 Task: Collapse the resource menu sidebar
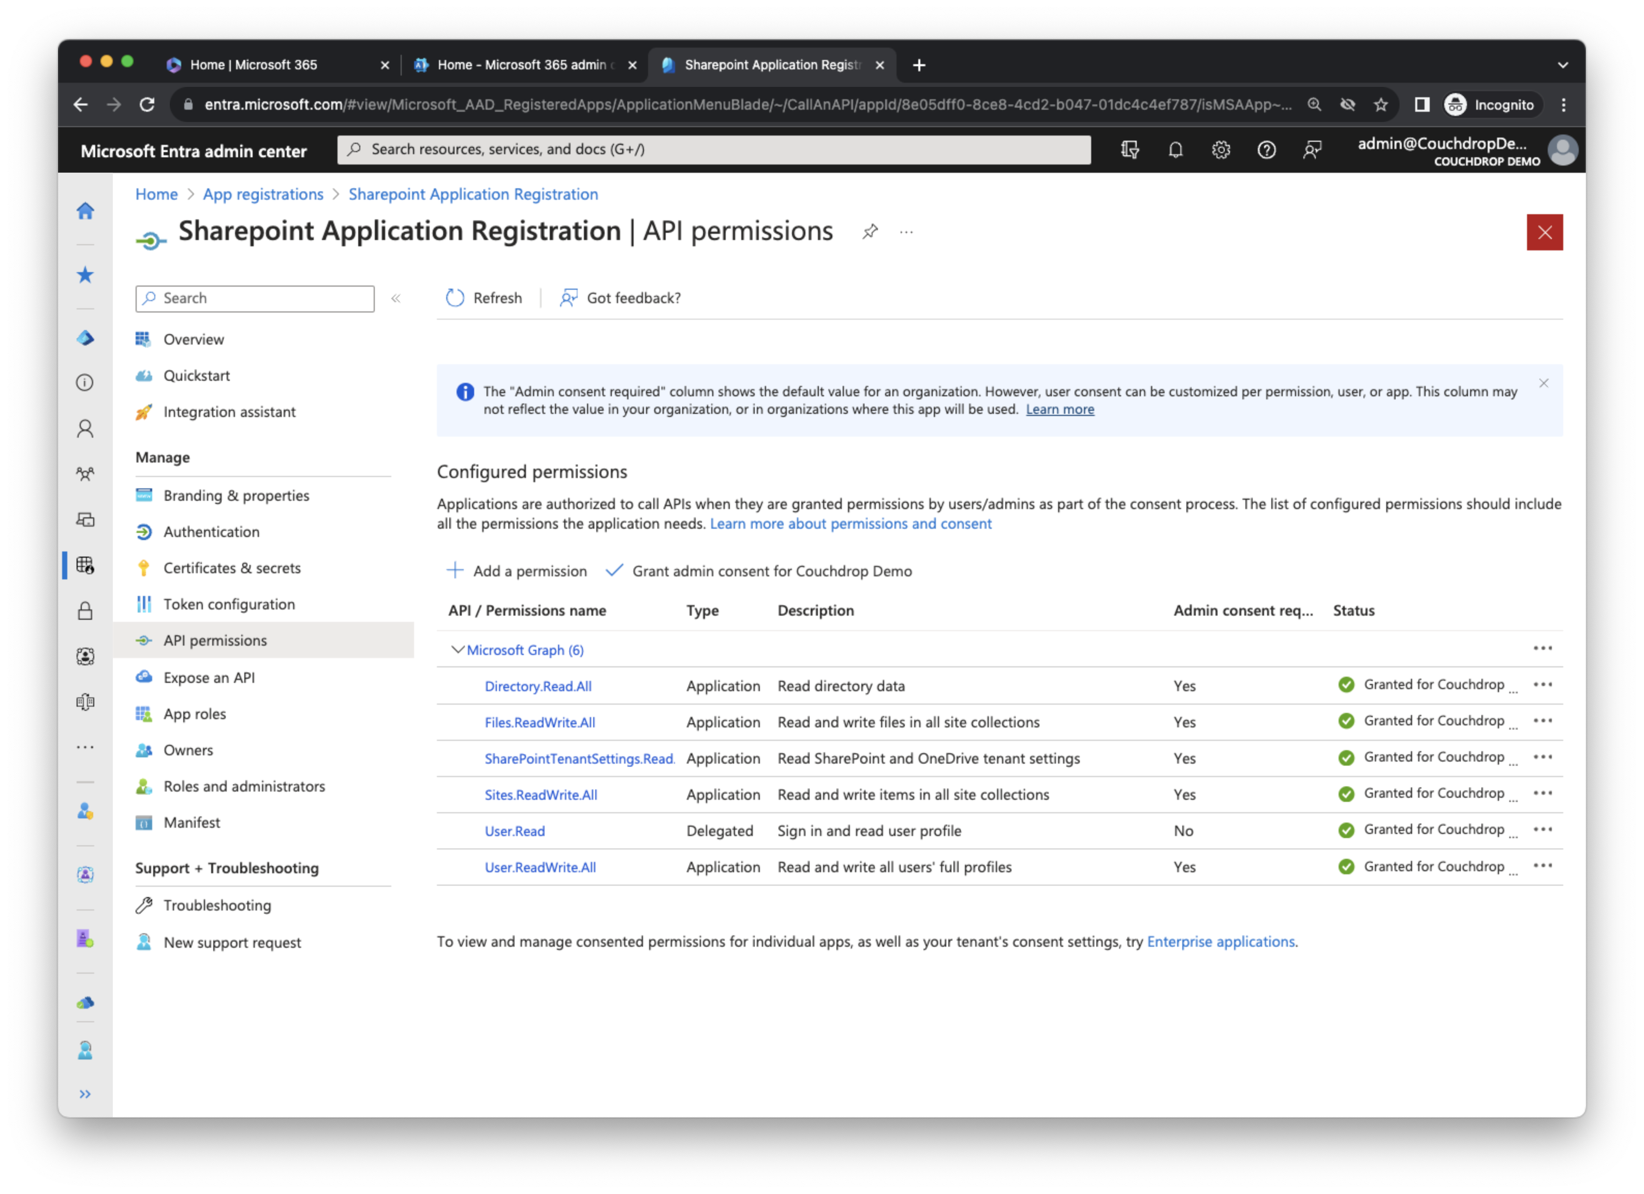click(396, 298)
